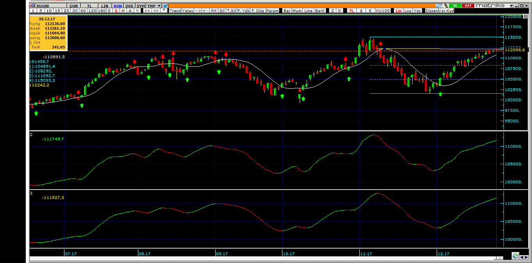Open the Düzen layout menu
This screenshot has width=532, height=263.
click(x=432, y=11)
